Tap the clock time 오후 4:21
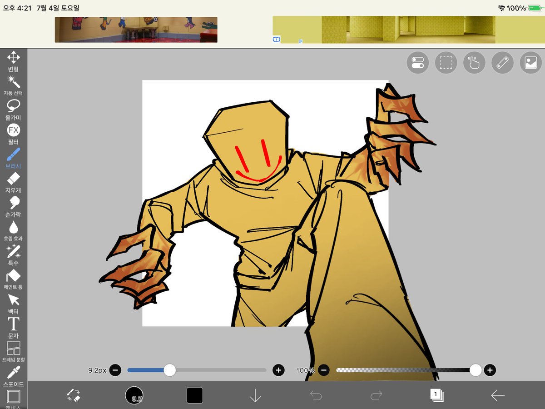The width and height of the screenshot is (545, 409). click(17, 8)
